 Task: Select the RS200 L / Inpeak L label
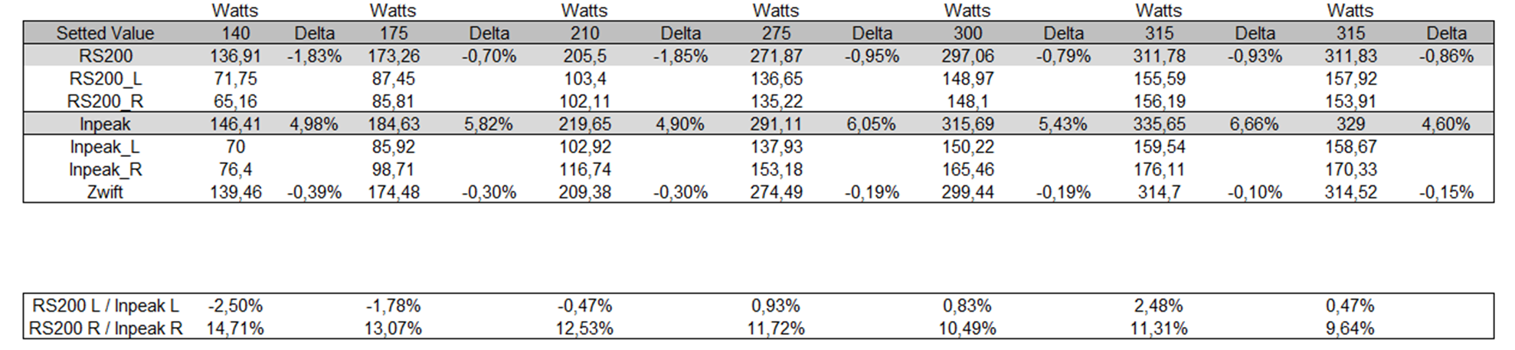(x=105, y=306)
